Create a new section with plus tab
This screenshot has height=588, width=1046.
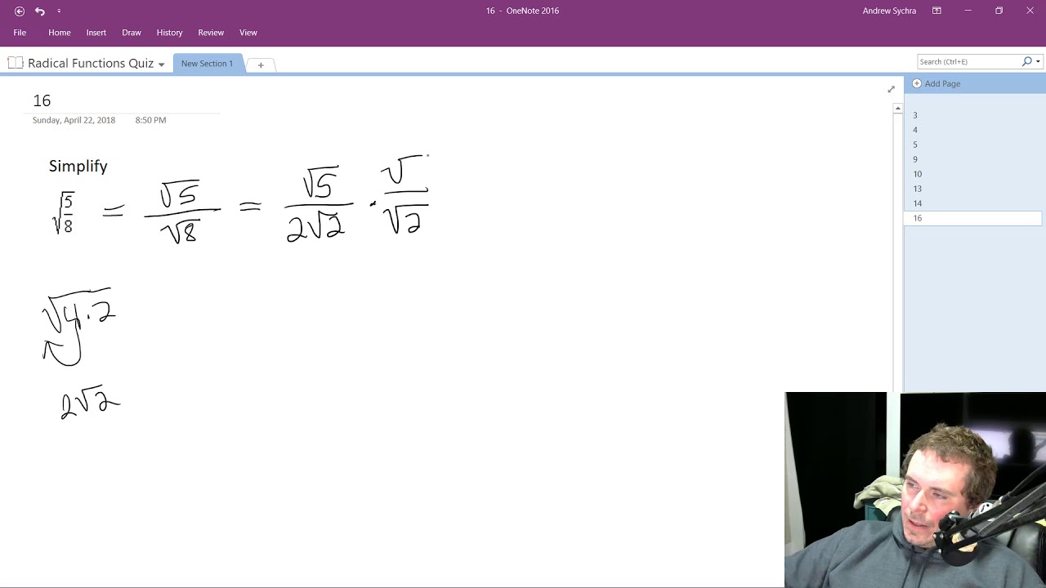261,65
